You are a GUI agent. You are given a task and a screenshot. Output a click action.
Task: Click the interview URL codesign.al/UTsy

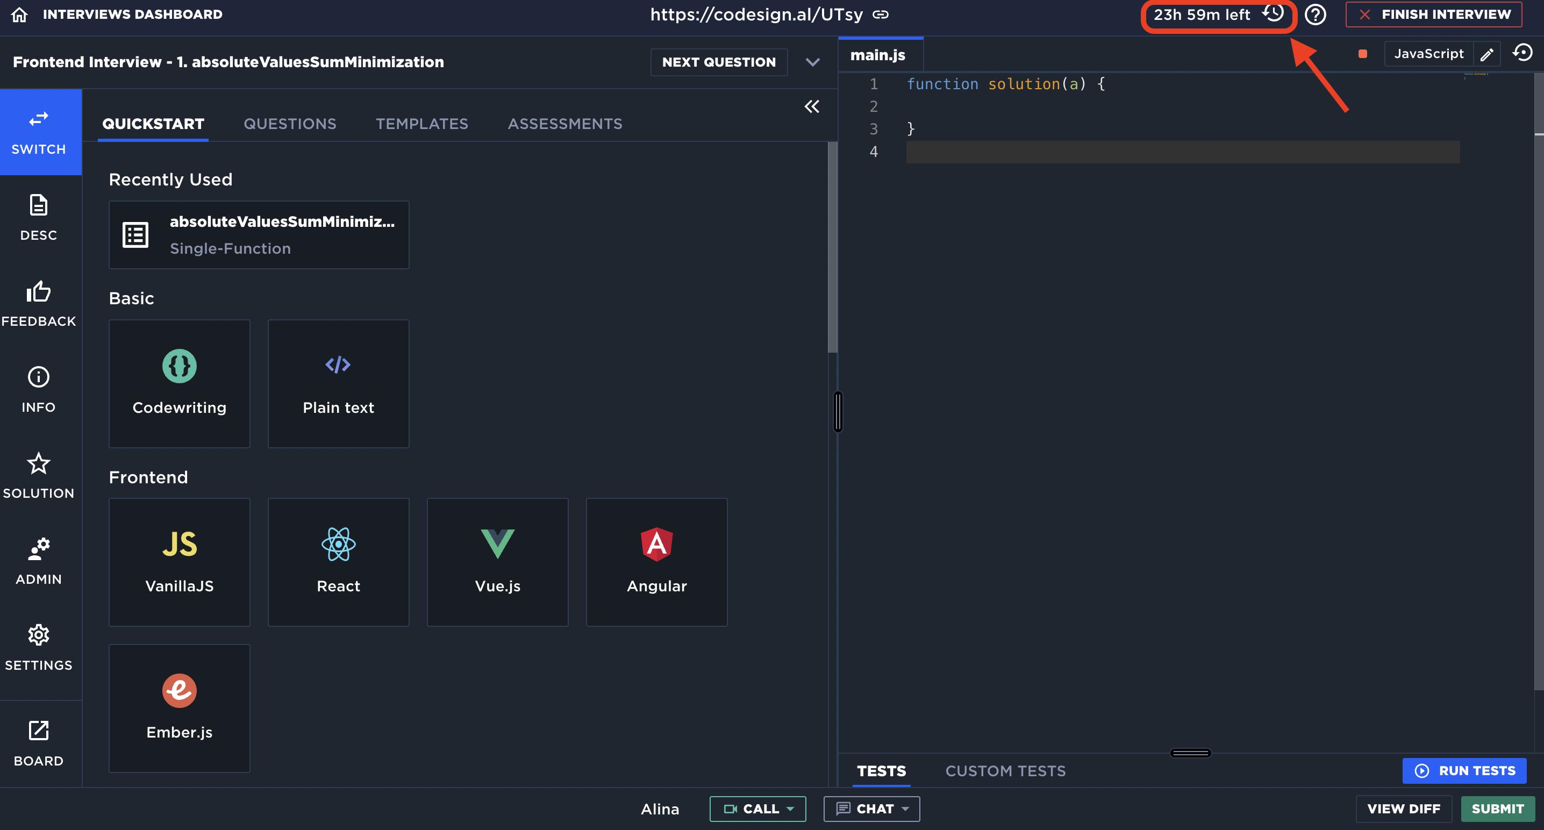coord(756,15)
